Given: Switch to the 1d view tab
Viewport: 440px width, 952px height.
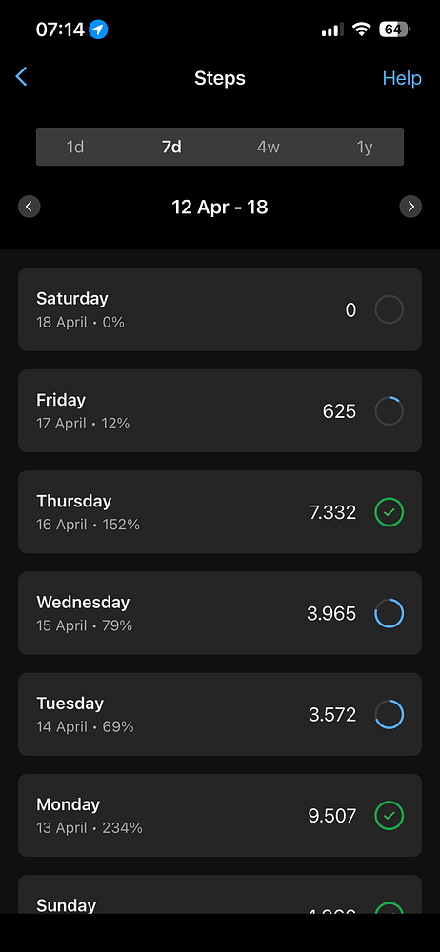Looking at the screenshot, I should pyautogui.click(x=74, y=147).
